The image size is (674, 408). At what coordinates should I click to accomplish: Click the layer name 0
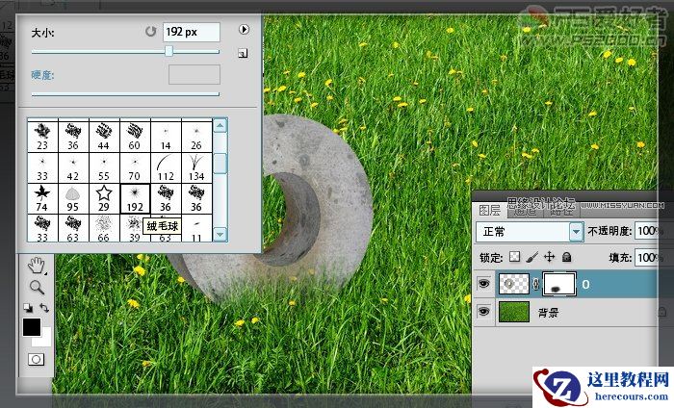pyautogui.click(x=585, y=284)
